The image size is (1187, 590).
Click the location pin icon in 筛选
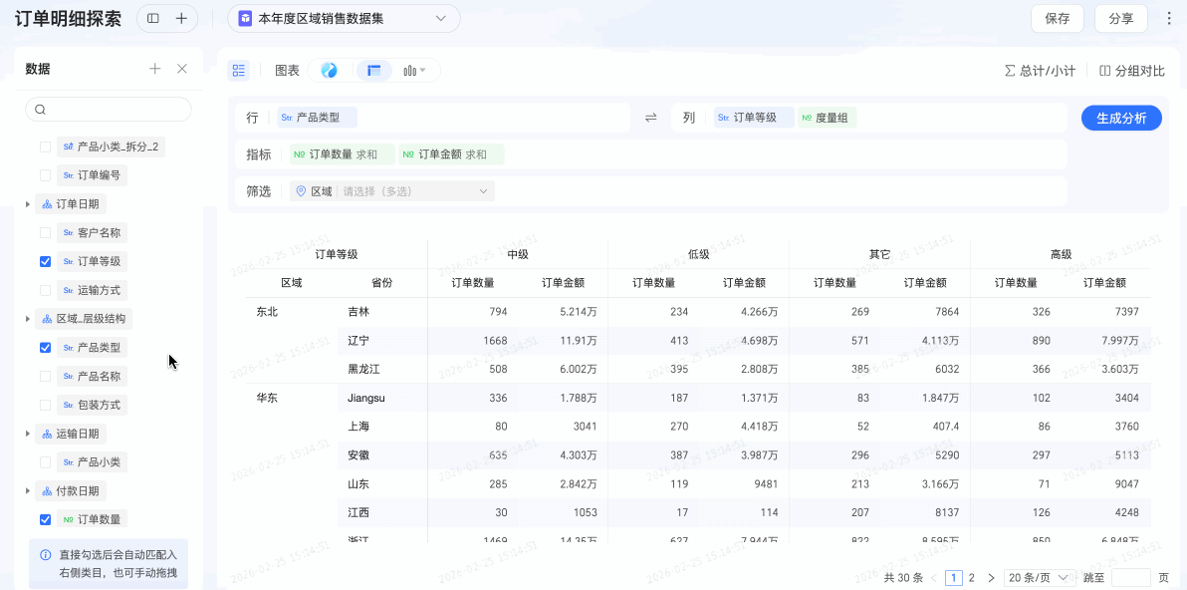point(301,191)
